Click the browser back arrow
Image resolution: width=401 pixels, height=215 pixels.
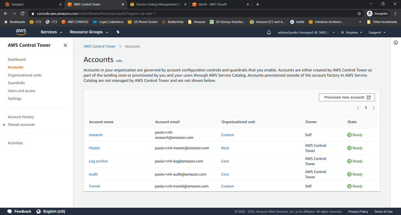pos(6,14)
